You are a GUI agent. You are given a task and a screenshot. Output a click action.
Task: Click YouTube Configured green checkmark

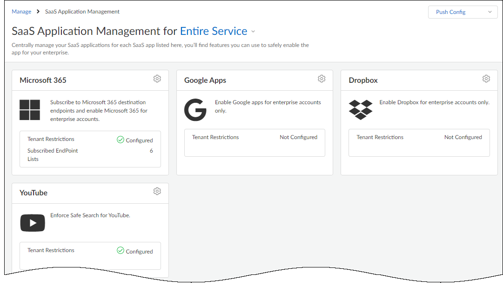pyautogui.click(x=121, y=251)
